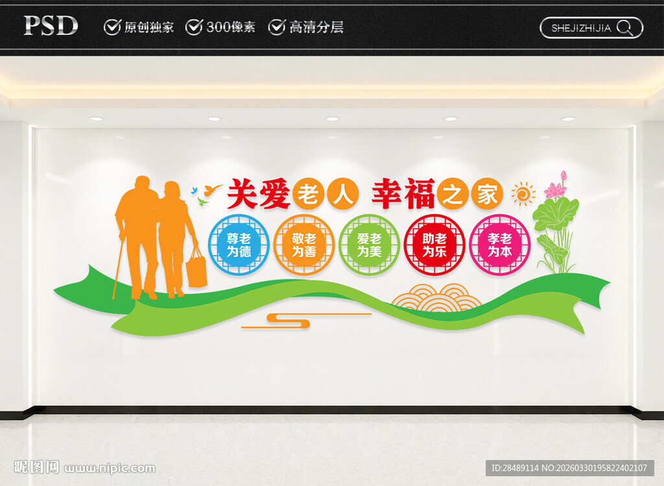Click the elderly couple silhouette

(160, 238)
